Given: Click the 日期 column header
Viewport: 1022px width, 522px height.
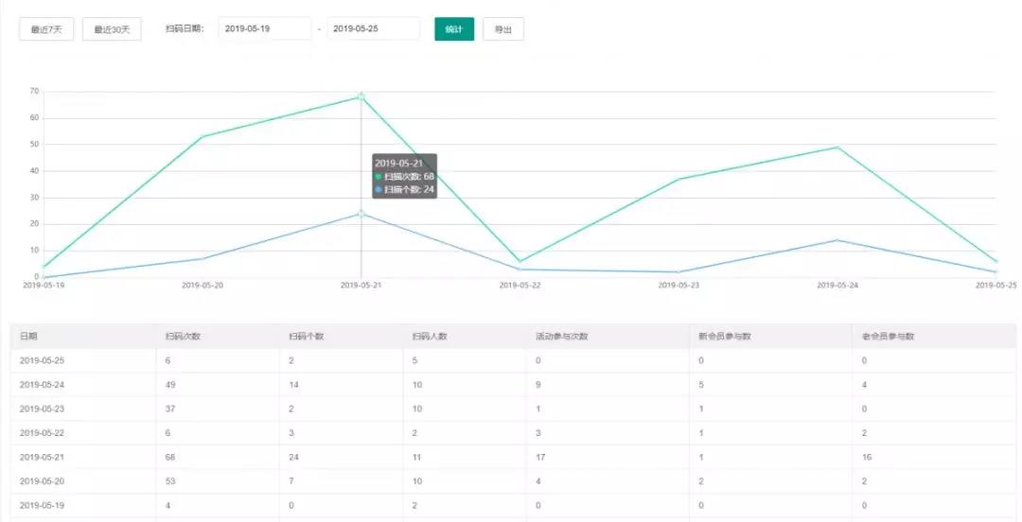Looking at the screenshot, I should [28, 337].
